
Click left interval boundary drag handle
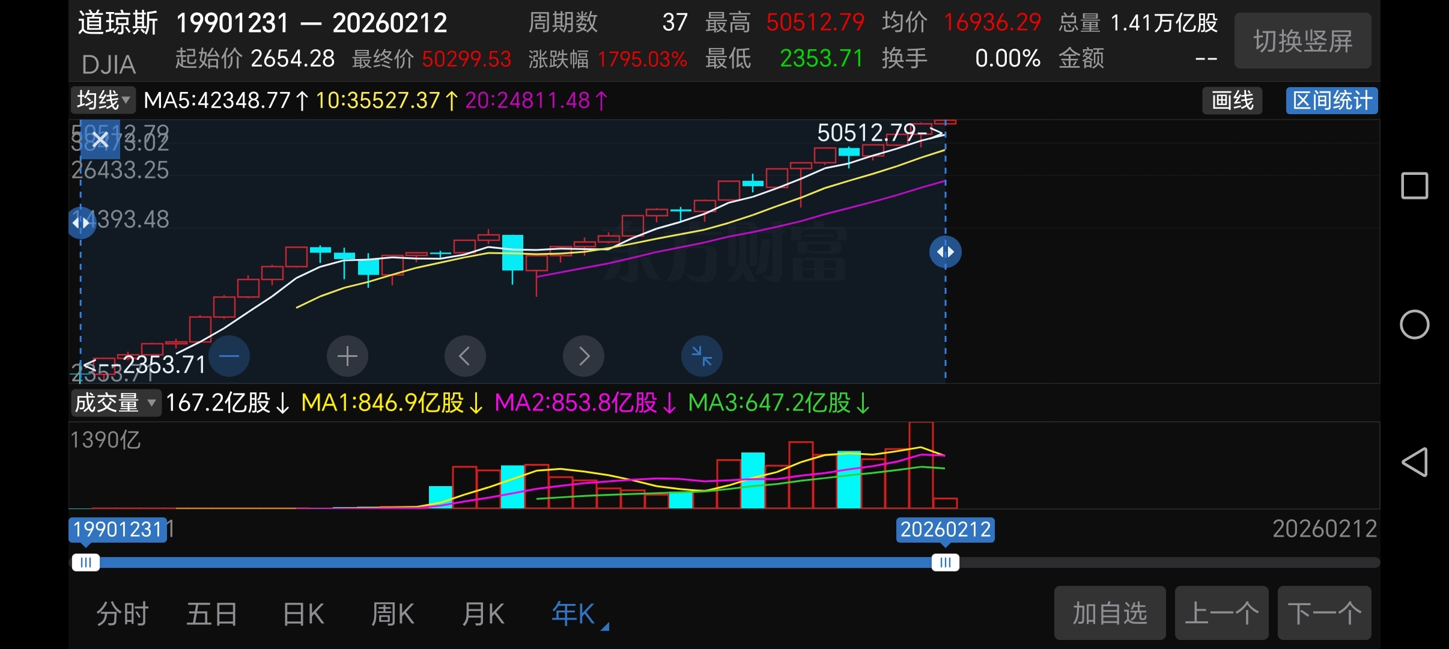(x=81, y=223)
